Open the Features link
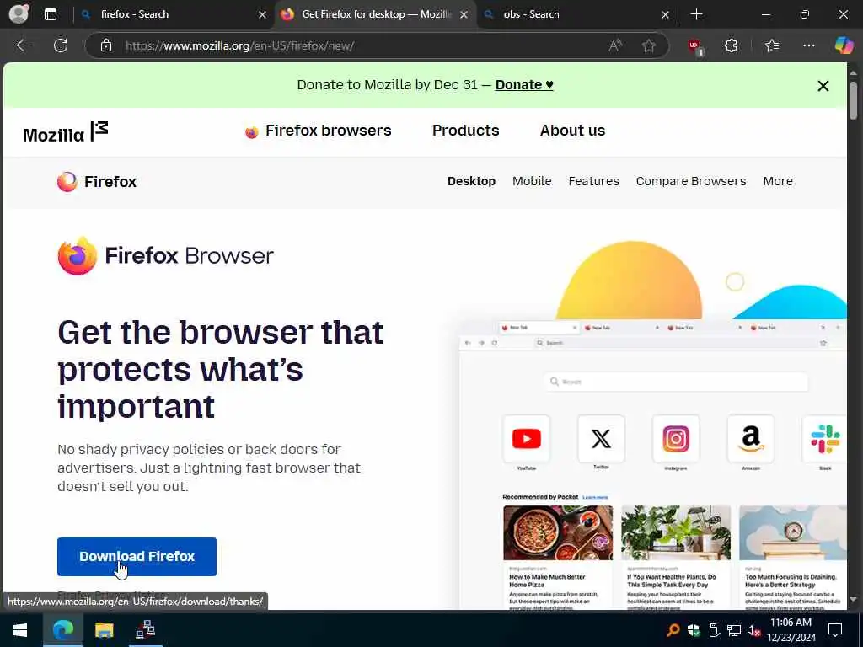 pos(593,181)
